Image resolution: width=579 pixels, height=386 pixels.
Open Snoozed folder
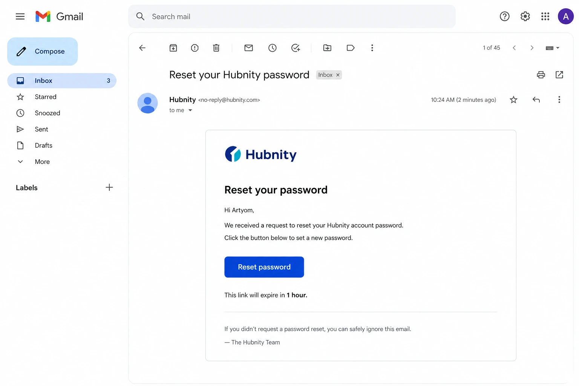coord(47,113)
